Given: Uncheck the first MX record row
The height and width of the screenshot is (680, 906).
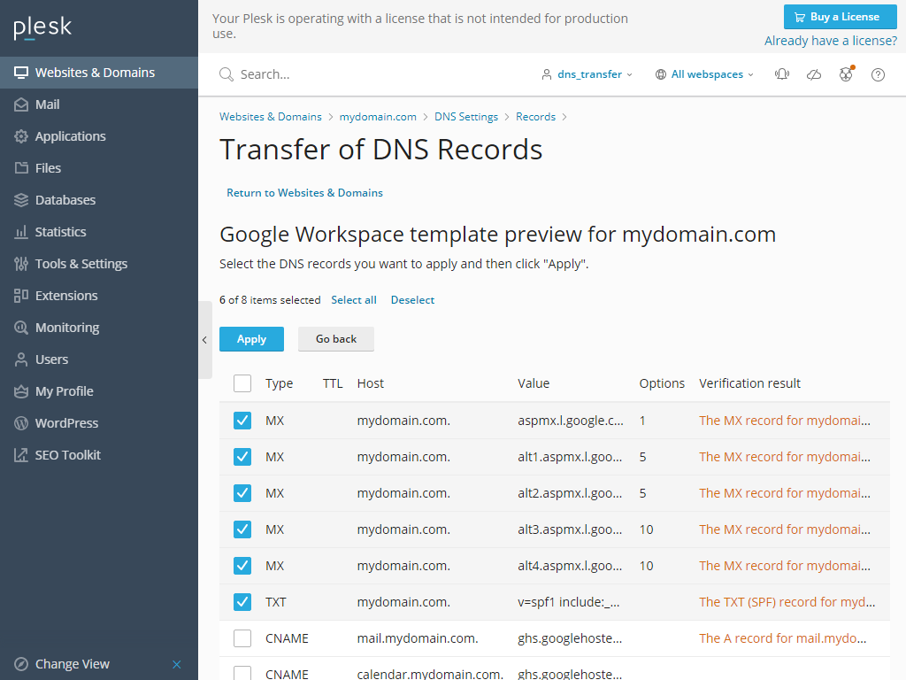Looking at the screenshot, I should pos(242,420).
